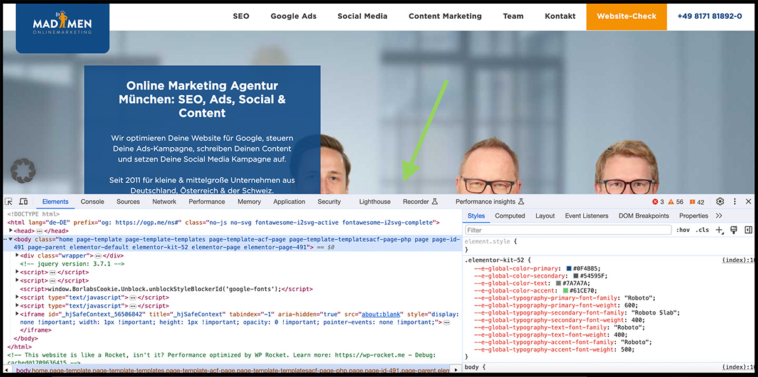Click the ellipsis badge in the head element
The image size is (758, 377).
click(x=39, y=231)
